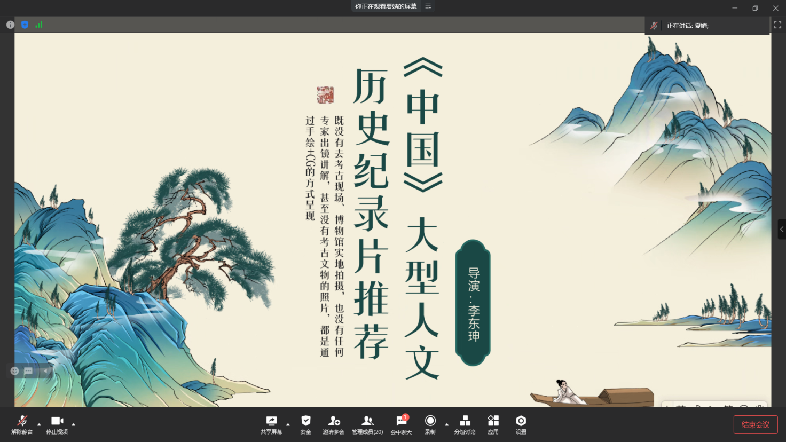786x442 pixels.
Task: Start recording the meeting (录制)
Action: (x=430, y=424)
